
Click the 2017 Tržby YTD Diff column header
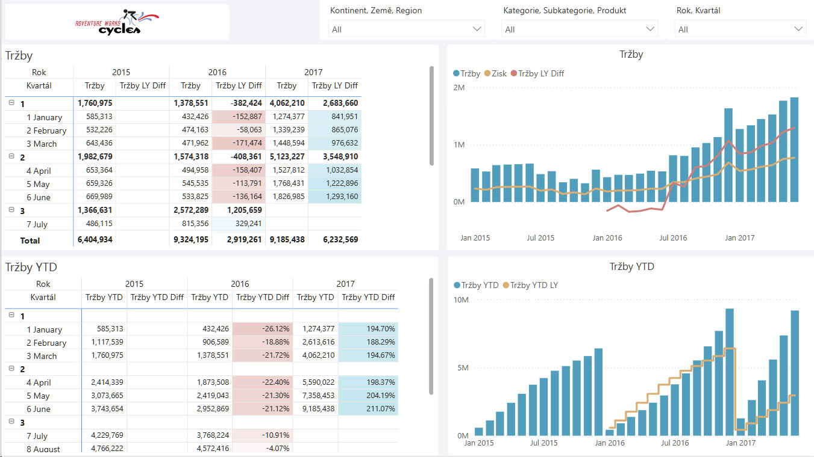(x=368, y=297)
